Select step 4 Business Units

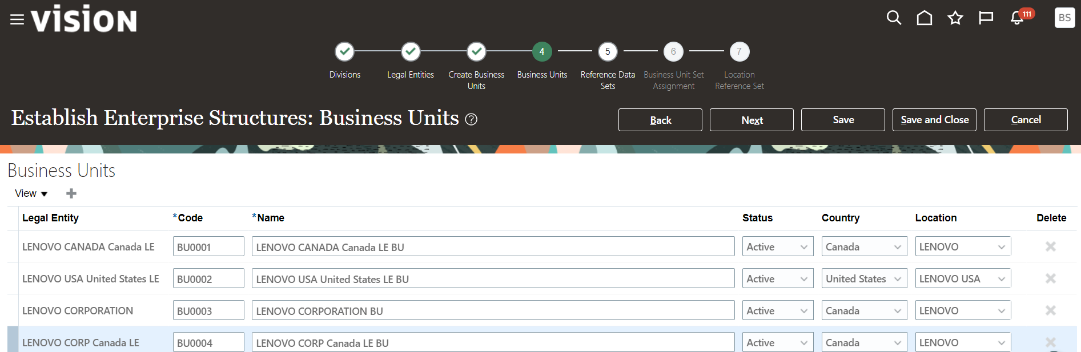pos(542,52)
